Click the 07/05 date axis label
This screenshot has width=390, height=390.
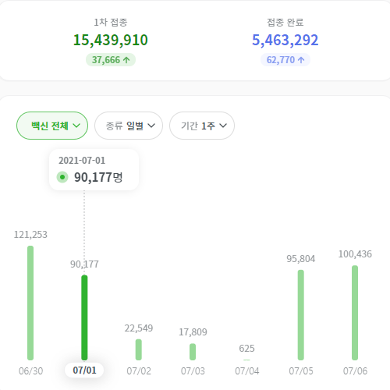(x=301, y=371)
